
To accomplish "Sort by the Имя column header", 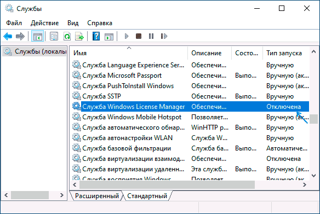I will coord(129,53).
